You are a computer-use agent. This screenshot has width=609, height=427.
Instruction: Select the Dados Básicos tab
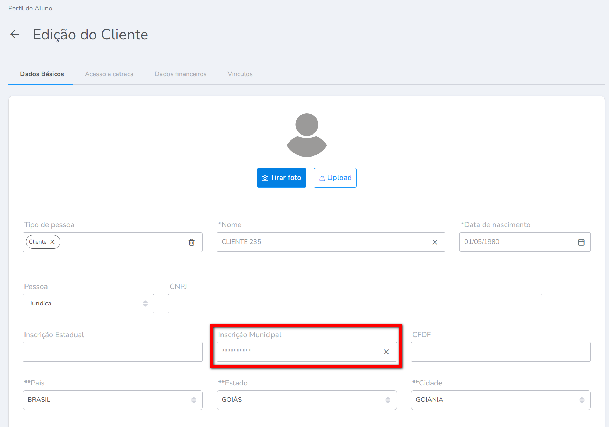point(42,74)
